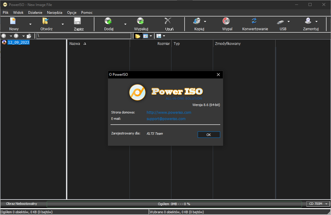Click the Wybrano 0 obiektów status text

177,212
